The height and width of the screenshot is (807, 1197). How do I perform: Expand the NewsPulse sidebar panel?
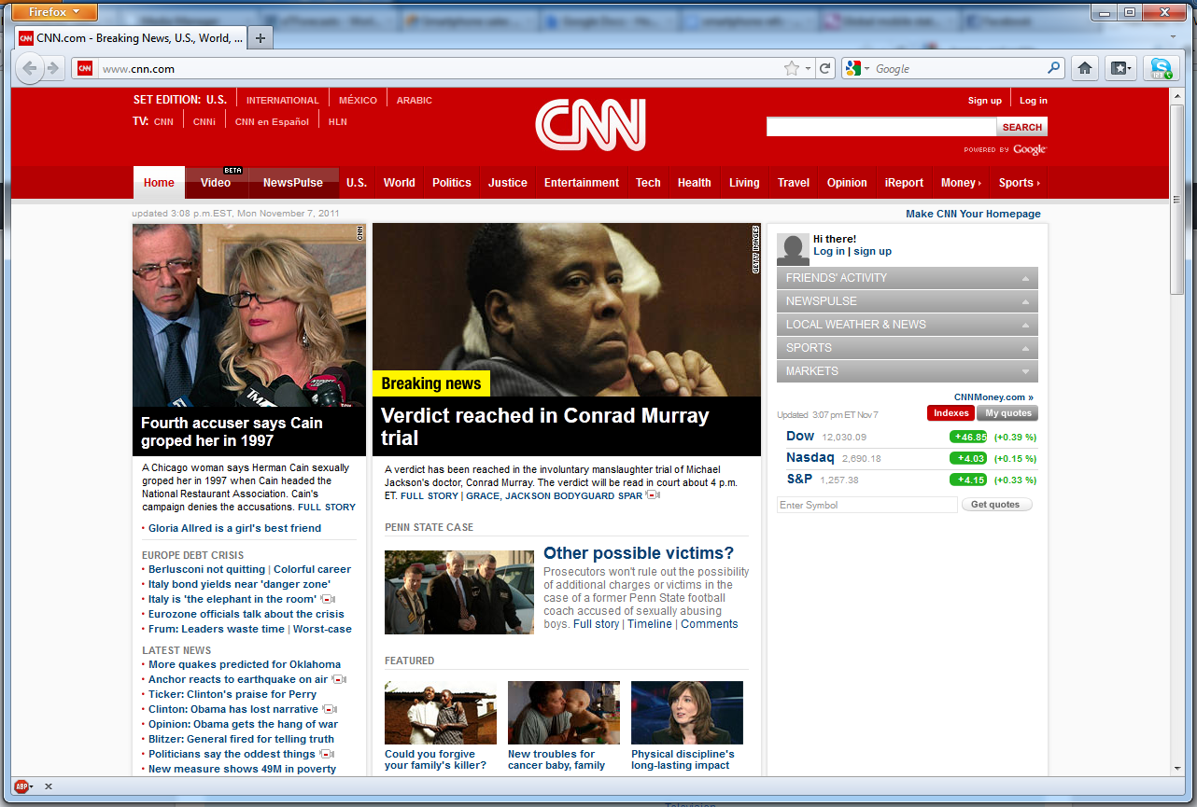(x=908, y=301)
